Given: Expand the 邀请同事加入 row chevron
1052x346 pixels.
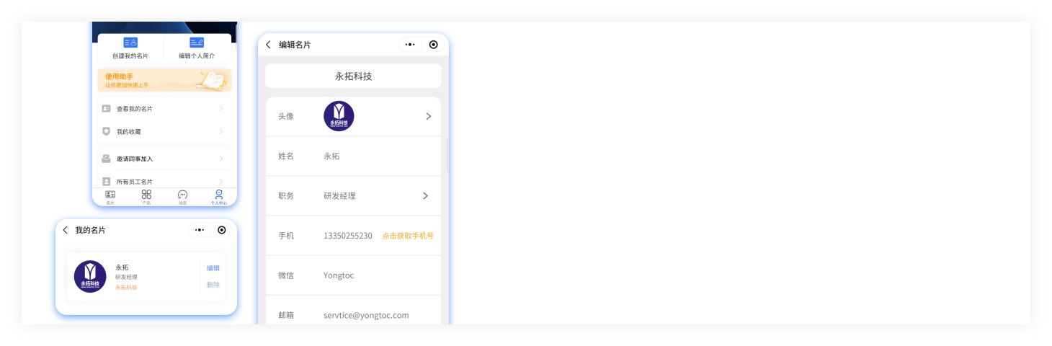Looking at the screenshot, I should point(220,159).
